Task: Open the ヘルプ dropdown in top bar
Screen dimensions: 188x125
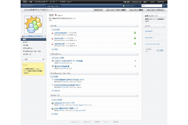Action: (x=153, y=2)
